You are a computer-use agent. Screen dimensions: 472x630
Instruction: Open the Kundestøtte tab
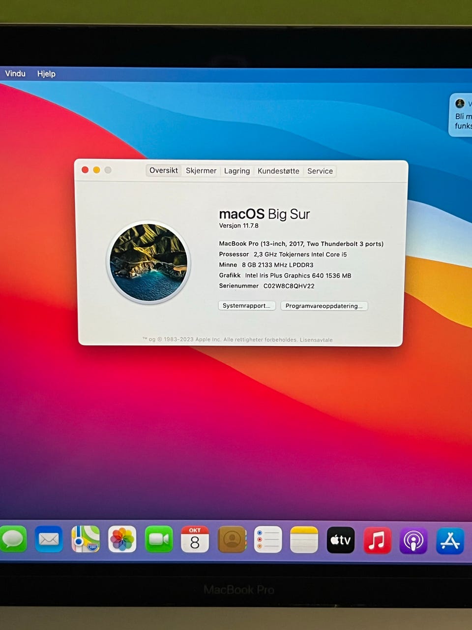click(x=278, y=171)
